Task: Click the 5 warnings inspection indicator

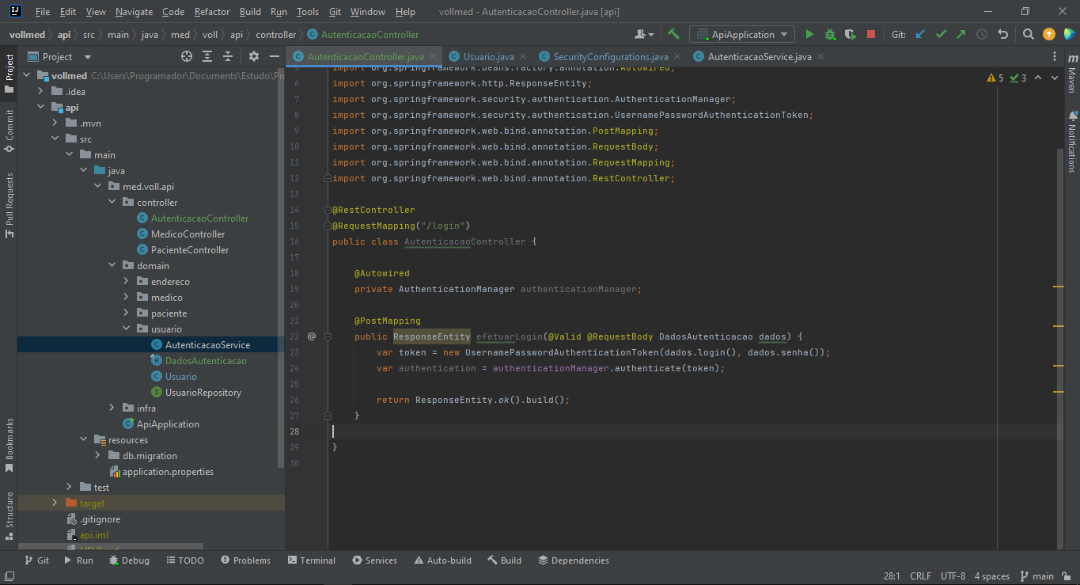Action: (995, 78)
